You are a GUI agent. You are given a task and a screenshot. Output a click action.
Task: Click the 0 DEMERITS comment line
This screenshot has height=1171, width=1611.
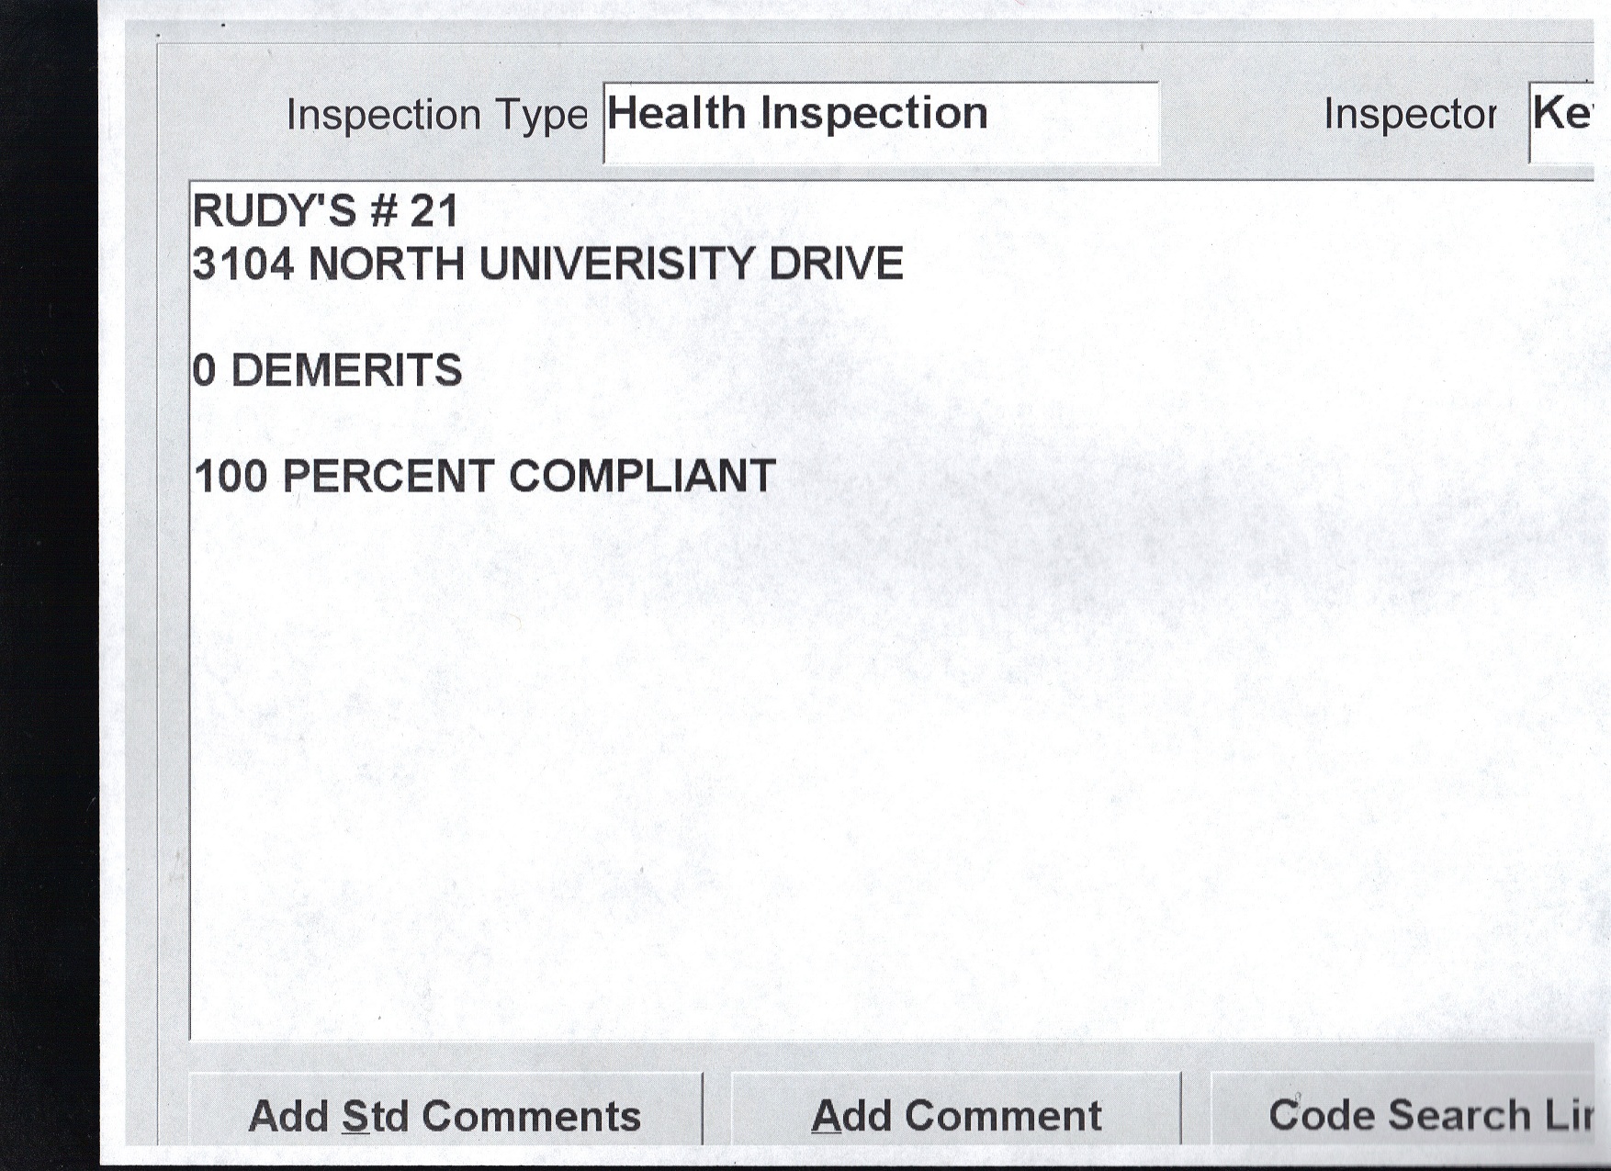point(327,371)
